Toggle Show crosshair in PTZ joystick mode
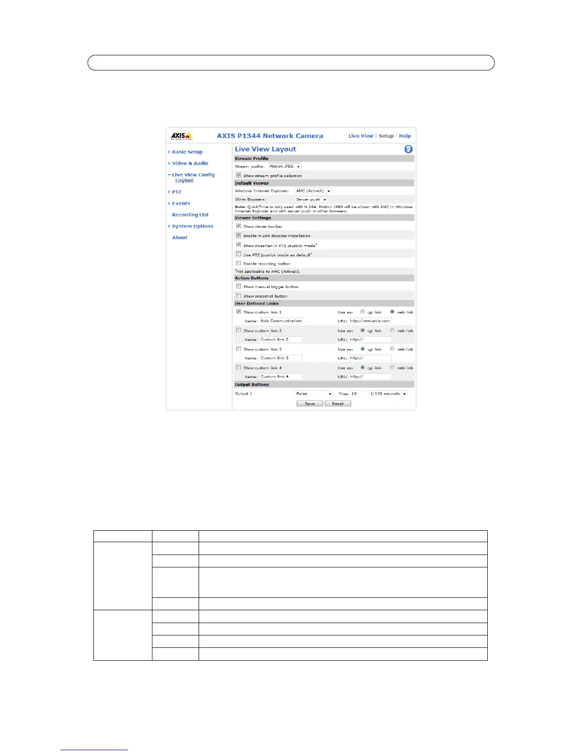 click(x=239, y=245)
